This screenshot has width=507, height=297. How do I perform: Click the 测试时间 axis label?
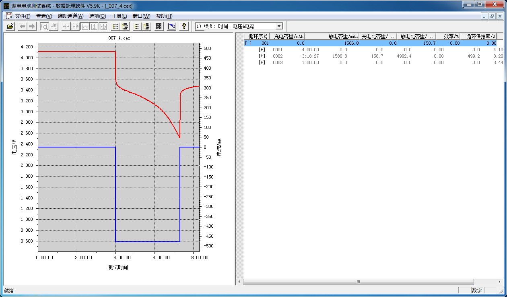point(118,267)
